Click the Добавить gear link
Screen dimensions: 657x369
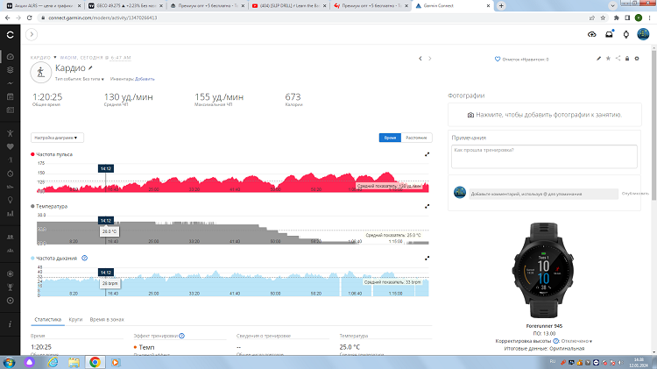[145, 79]
